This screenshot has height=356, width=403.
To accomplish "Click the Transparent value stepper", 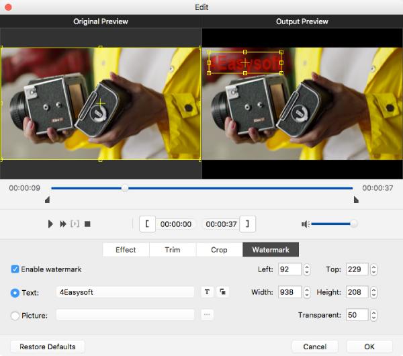I will 373,315.
